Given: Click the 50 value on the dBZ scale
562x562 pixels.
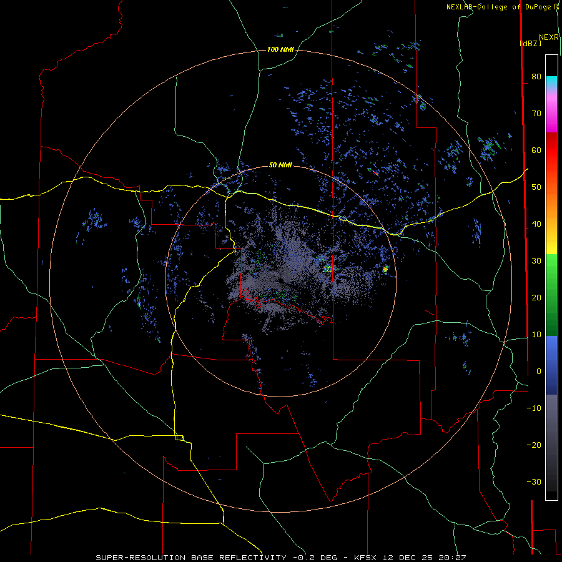Looking at the screenshot, I should [536, 187].
